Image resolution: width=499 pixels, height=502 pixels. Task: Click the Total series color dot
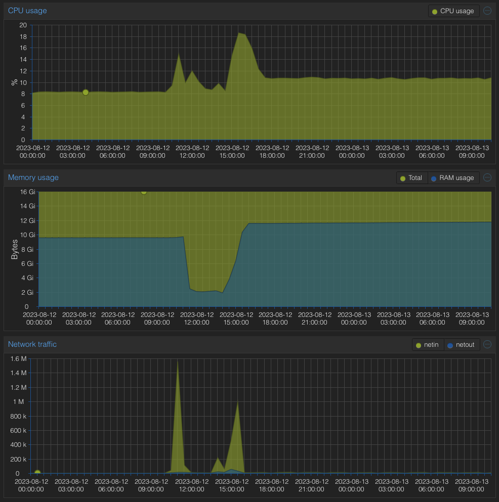(x=403, y=177)
